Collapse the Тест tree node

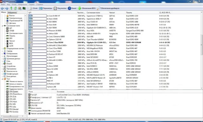(2, 79)
